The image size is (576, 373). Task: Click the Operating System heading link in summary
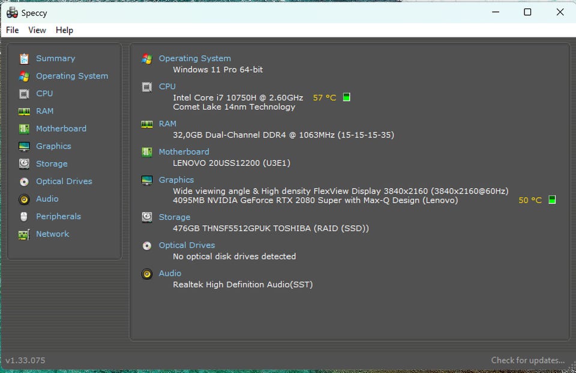[194, 58]
